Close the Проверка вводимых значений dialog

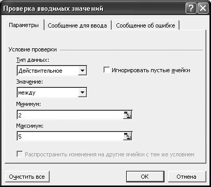pos(203,8)
